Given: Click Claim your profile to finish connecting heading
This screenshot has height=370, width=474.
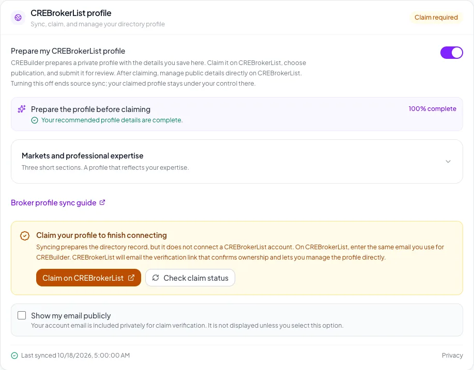Looking at the screenshot, I should [101, 235].
